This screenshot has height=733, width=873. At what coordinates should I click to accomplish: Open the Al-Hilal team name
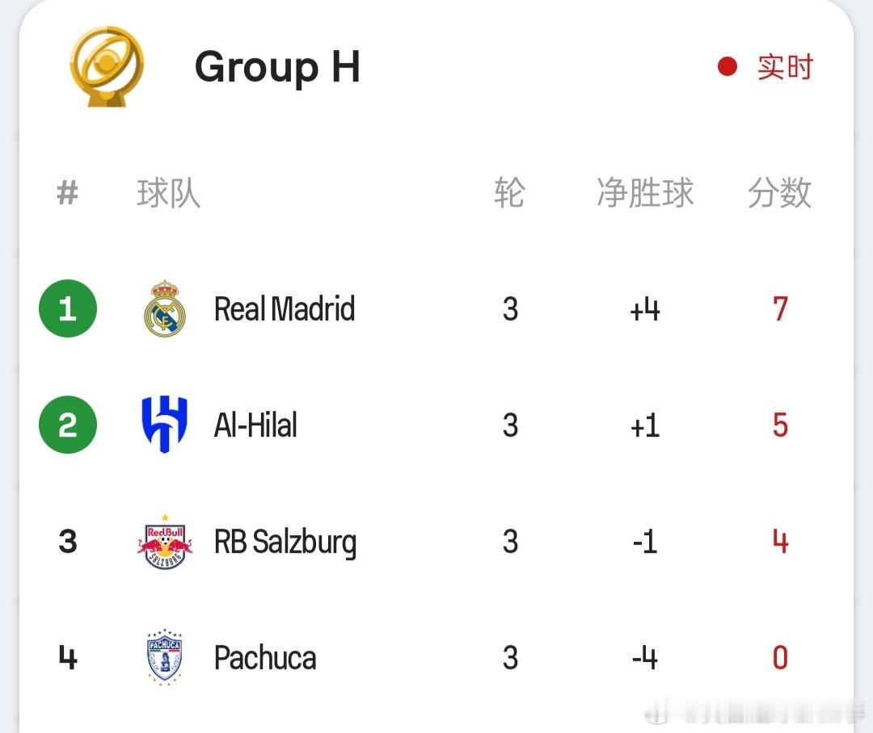pyautogui.click(x=255, y=425)
